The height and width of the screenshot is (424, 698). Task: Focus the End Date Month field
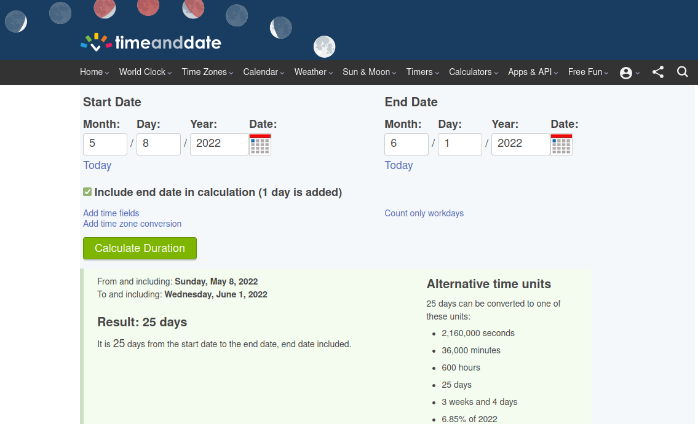407,144
